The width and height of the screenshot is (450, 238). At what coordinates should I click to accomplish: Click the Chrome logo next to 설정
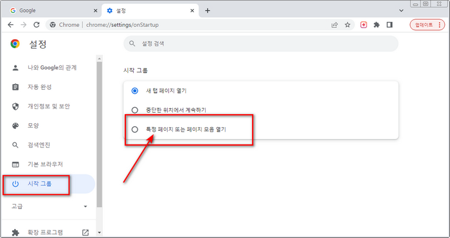15,44
